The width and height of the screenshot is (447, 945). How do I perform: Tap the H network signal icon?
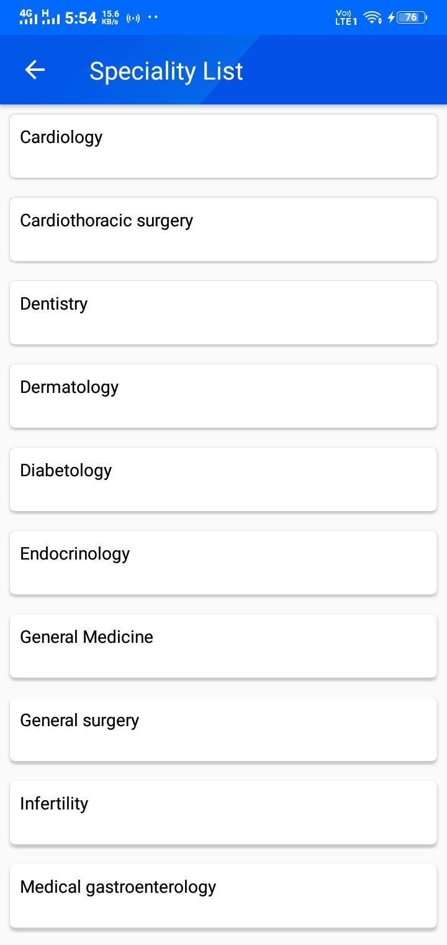[x=50, y=17]
